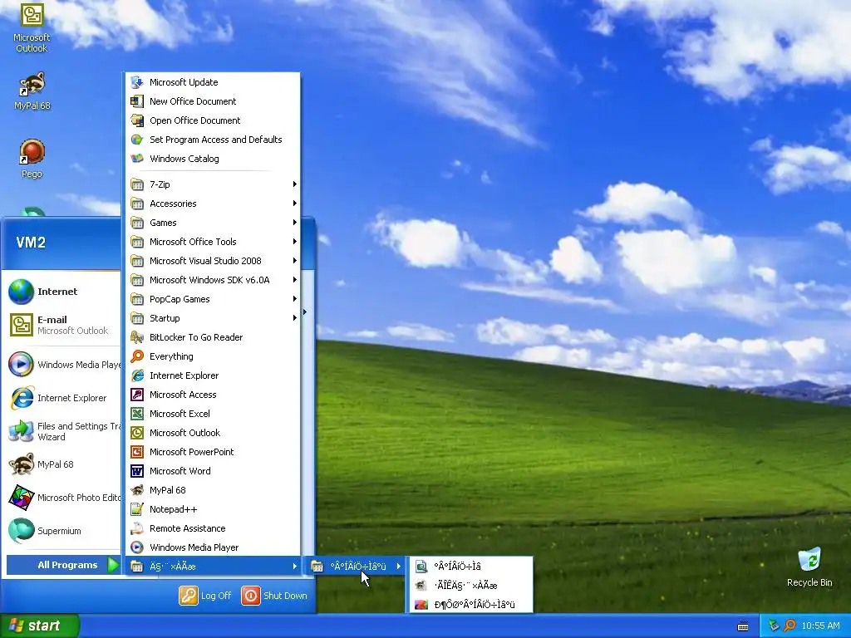Open Supermium from the Start menu

pos(62,531)
